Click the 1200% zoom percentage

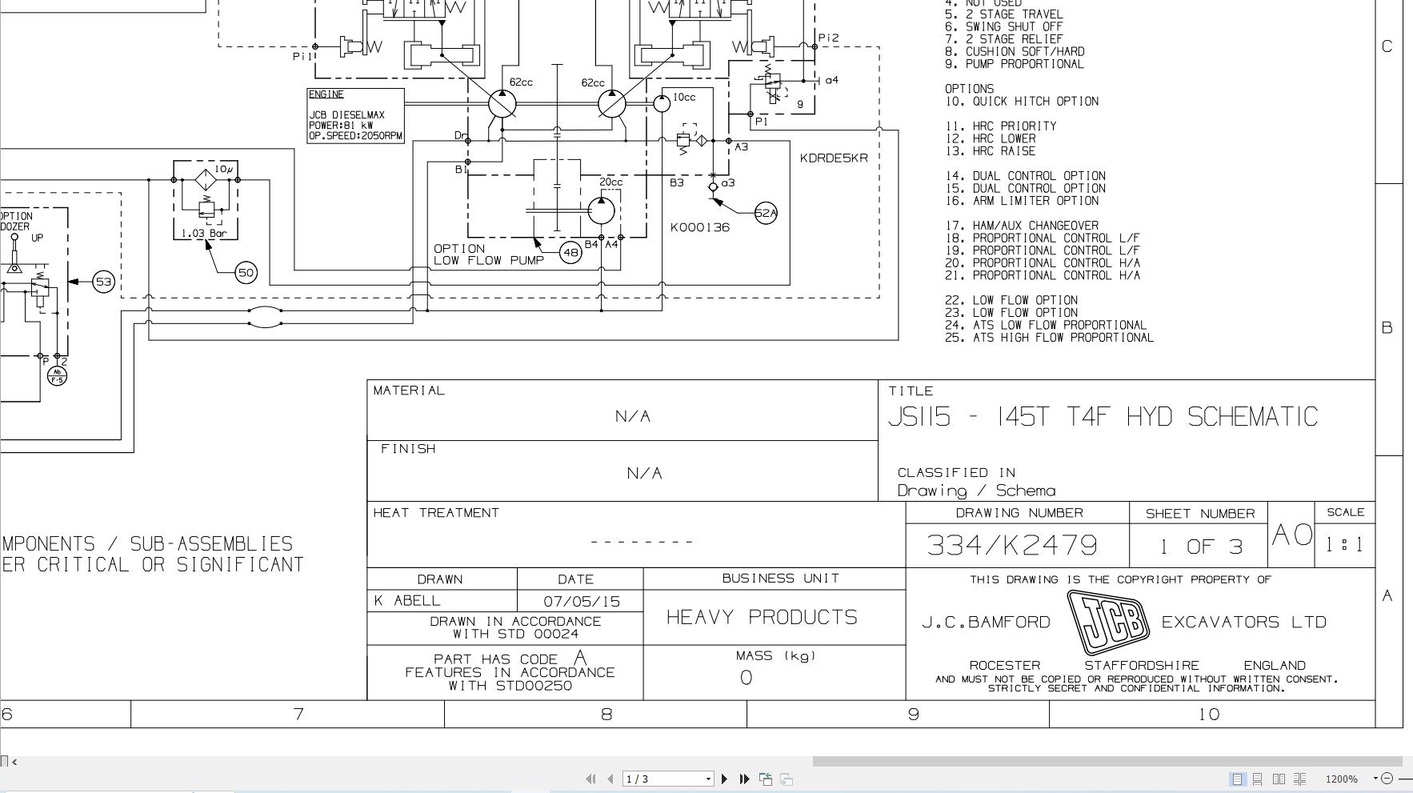click(x=1341, y=778)
